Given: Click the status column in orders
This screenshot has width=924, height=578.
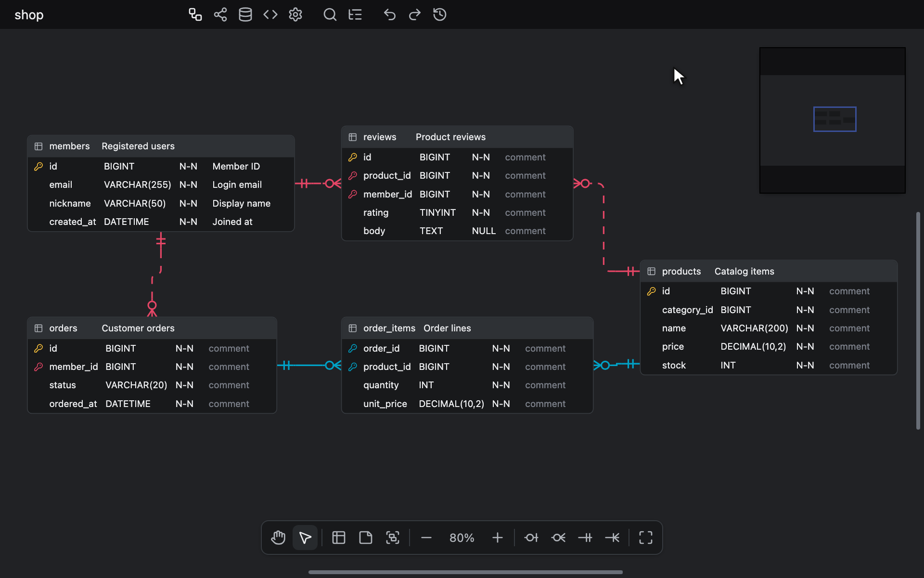Looking at the screenshot, I should click(63, 385).
